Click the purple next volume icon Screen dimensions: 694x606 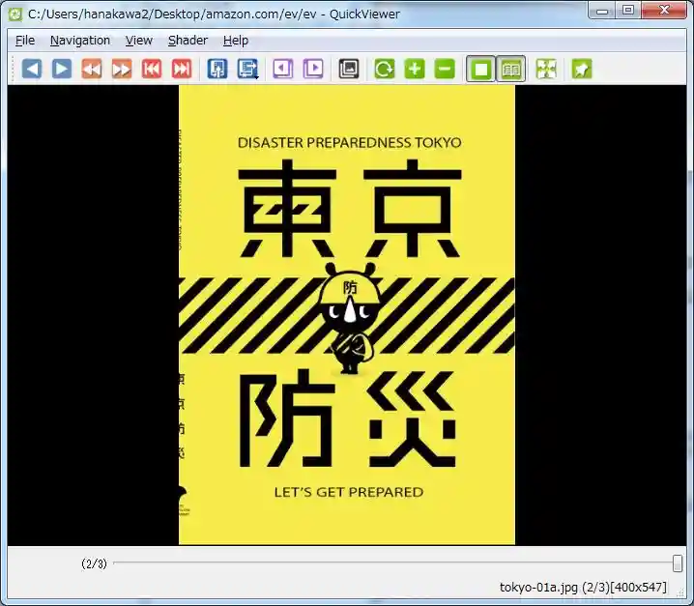[313, 69]
